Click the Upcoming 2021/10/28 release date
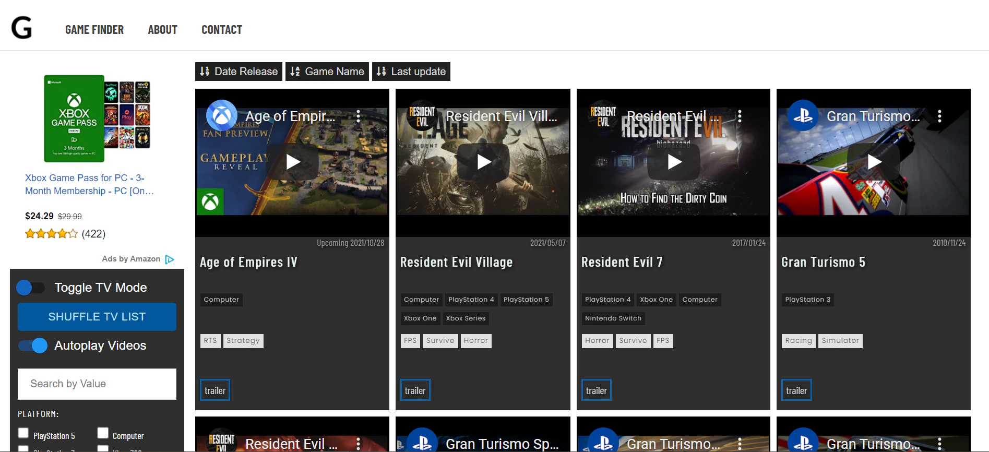The image size is (989, 452). click(x=350, y=243)
